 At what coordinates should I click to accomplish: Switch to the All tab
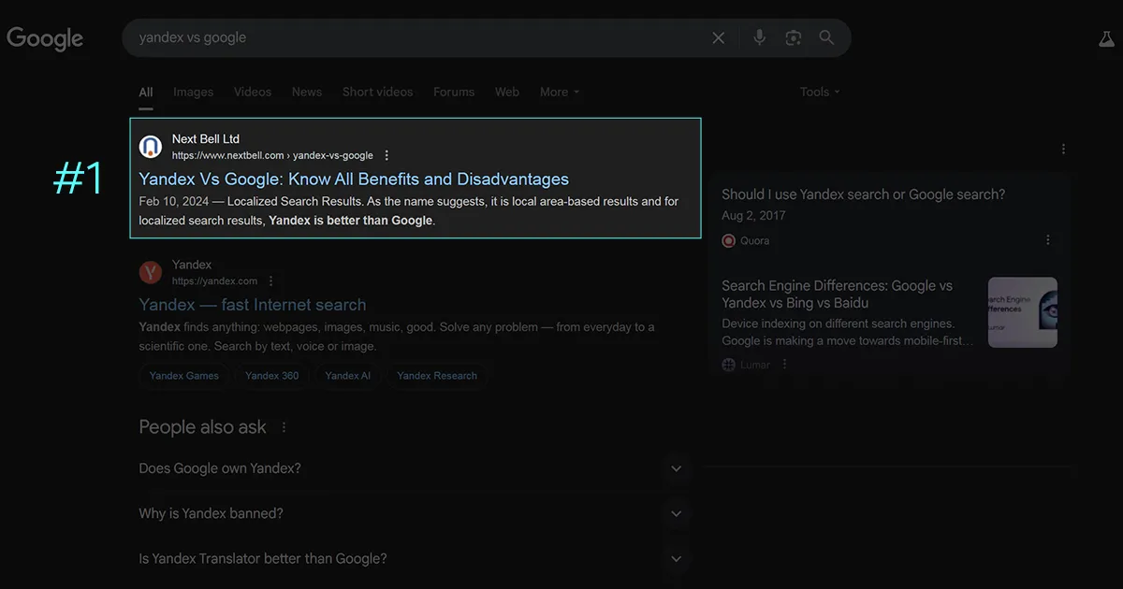146,93
